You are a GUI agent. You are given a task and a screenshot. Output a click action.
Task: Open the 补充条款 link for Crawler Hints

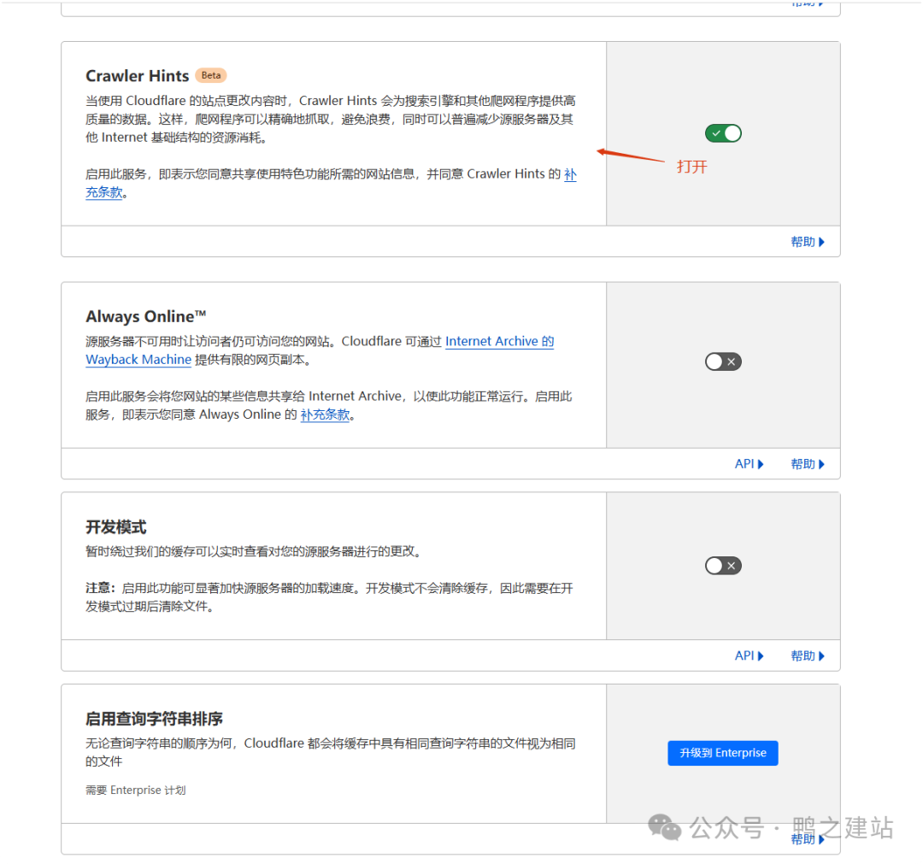point(104,192)
